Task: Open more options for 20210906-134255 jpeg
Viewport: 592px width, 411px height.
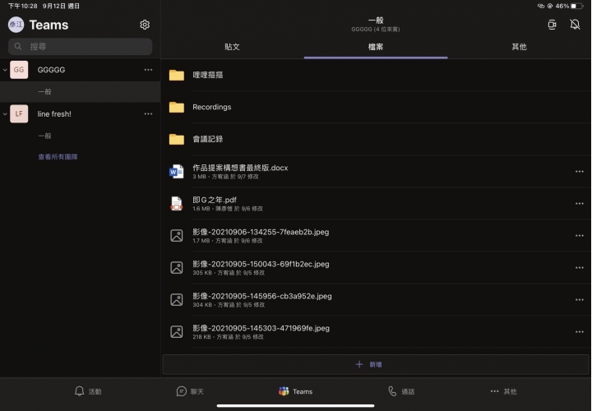Action: pos(580,236)
